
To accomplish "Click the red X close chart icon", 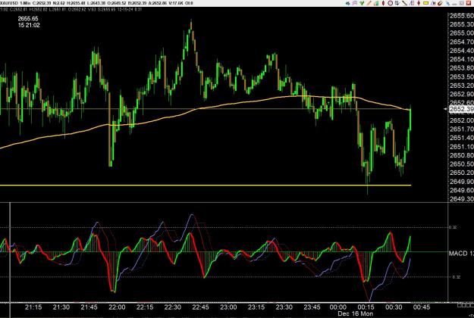I will [x=469, y=3].
